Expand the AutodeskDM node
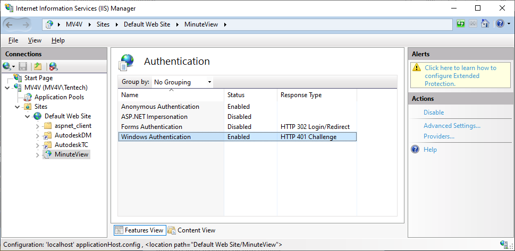Image resolution: width=515 pixels, height=251 pixels. pos(37,135)
